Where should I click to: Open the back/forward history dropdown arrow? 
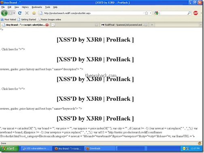click(x=14, y=13)
